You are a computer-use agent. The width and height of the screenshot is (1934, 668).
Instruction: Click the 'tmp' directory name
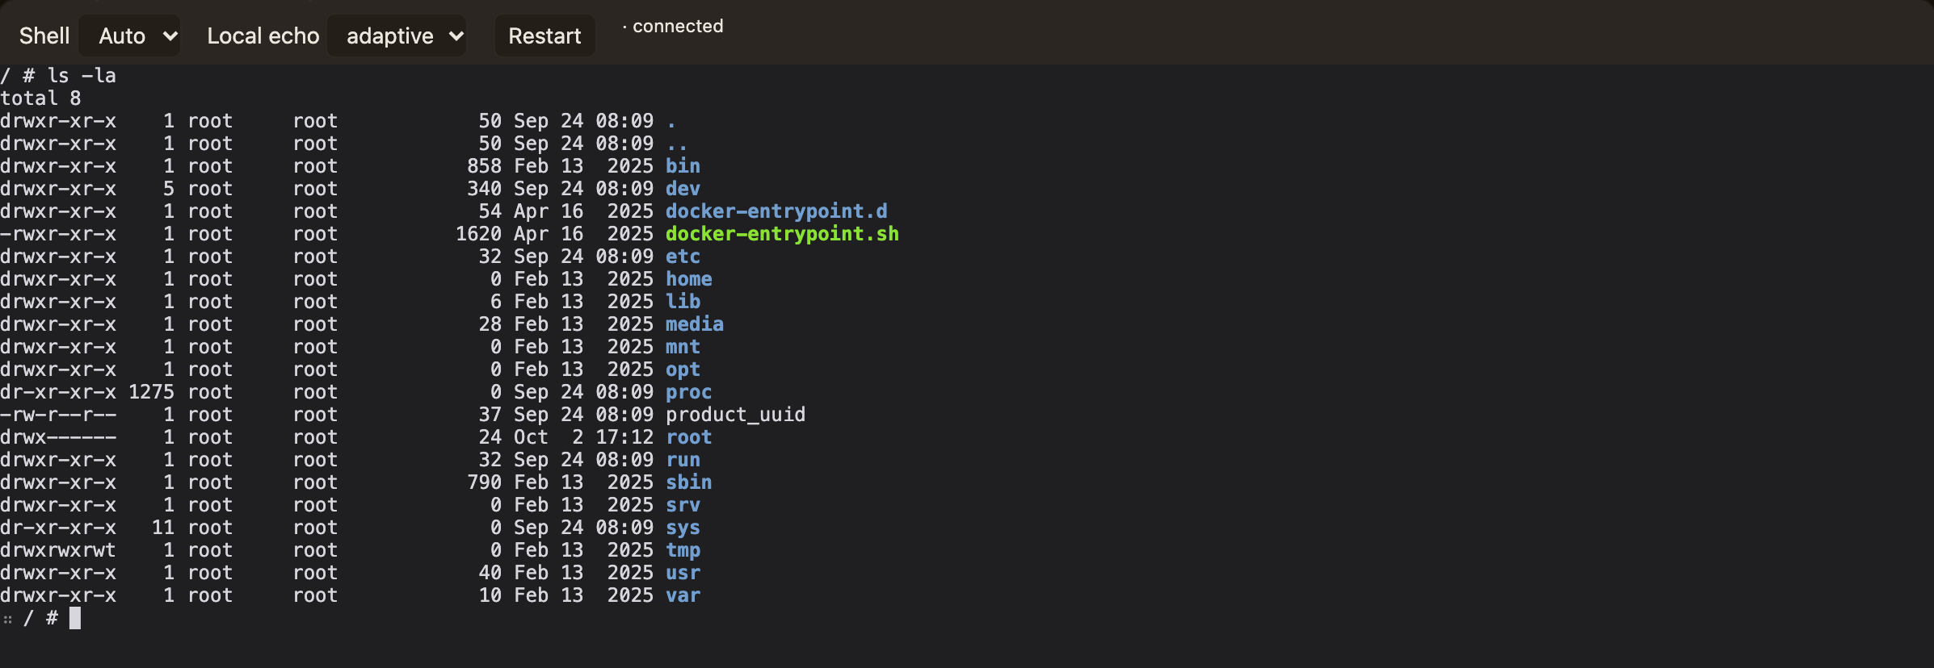(x=683, y=550)
